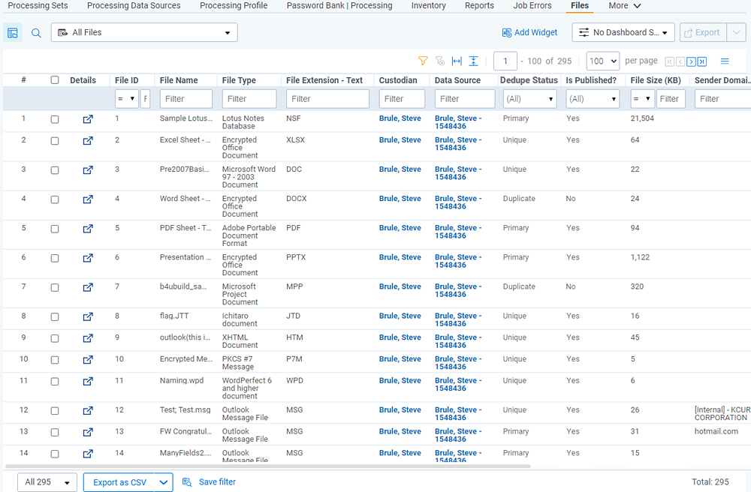Check the select-all header checkbox

coord(55,79)
